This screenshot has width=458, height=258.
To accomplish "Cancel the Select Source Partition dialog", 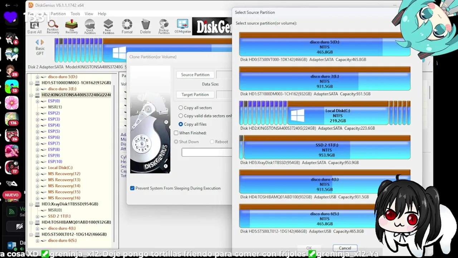I will pyautogui.click(x=345, y=248).
